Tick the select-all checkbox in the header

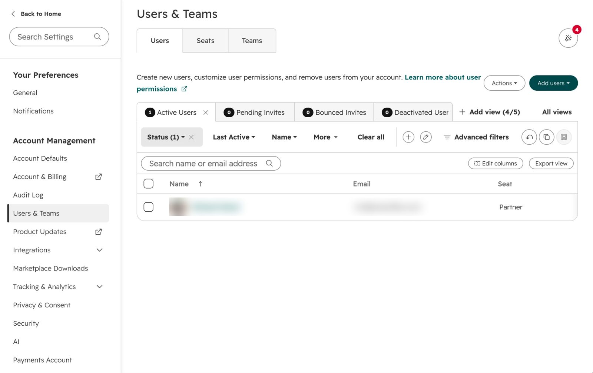(149, 184)
